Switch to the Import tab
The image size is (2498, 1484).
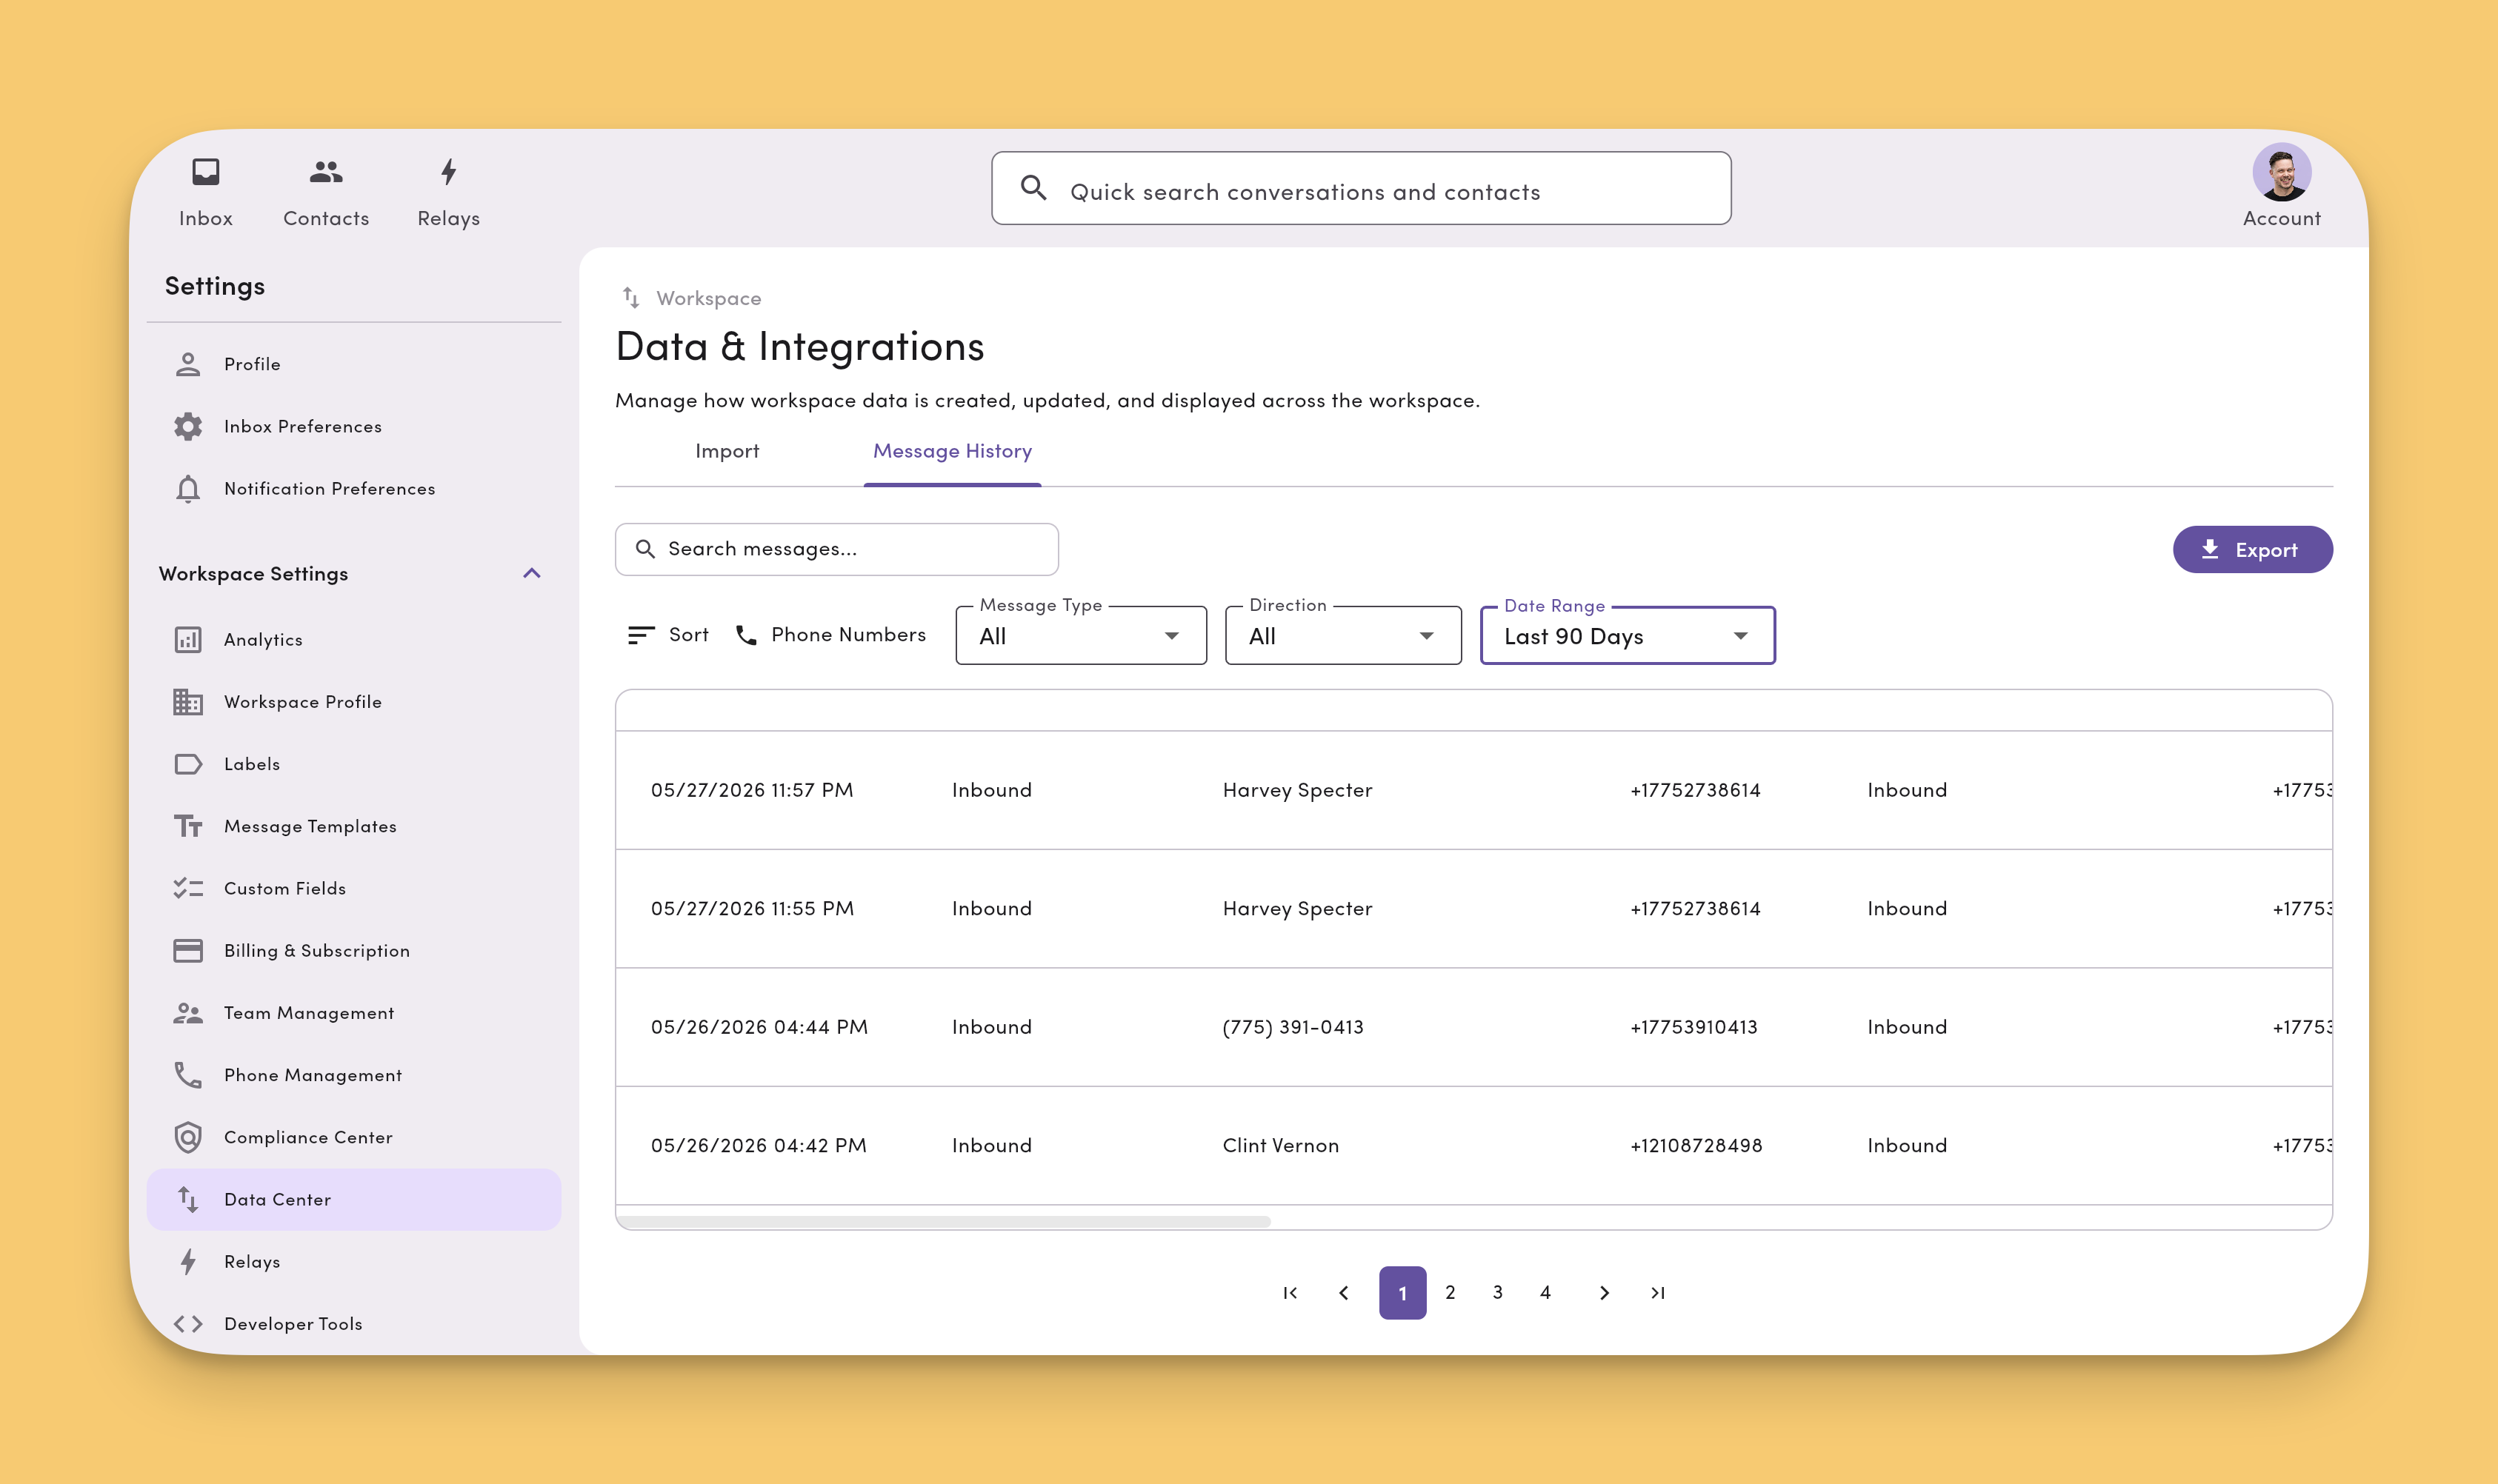727,451
